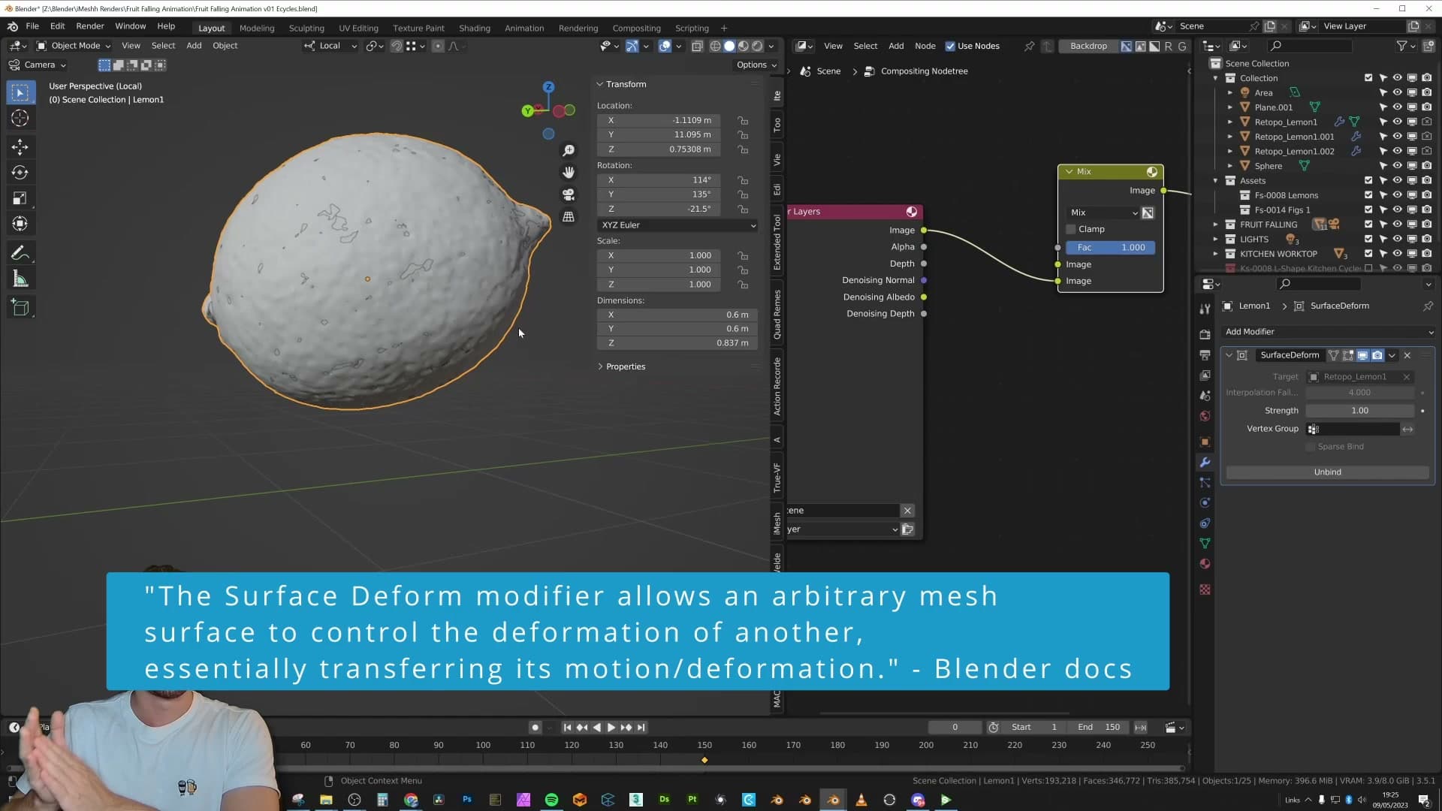
Task: Hide Plane.001 in the viewport
Action: coord(1397,107)
